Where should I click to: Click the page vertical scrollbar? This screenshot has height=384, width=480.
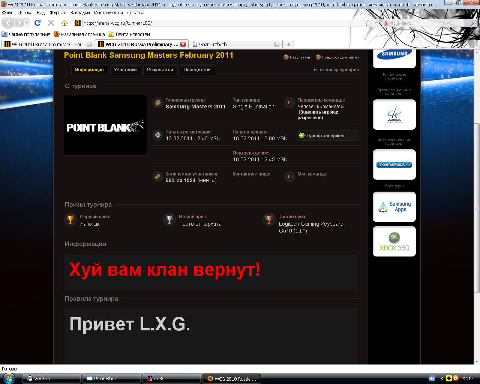tap(477, 208)
